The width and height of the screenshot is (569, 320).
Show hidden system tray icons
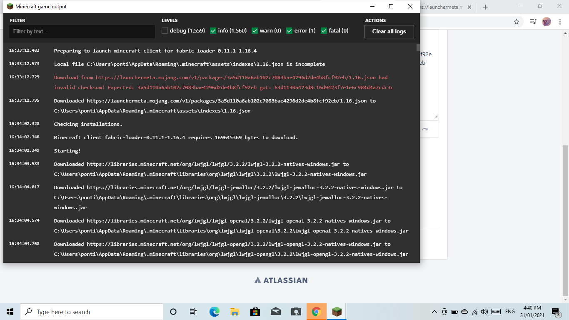click(x=434, y=312)
